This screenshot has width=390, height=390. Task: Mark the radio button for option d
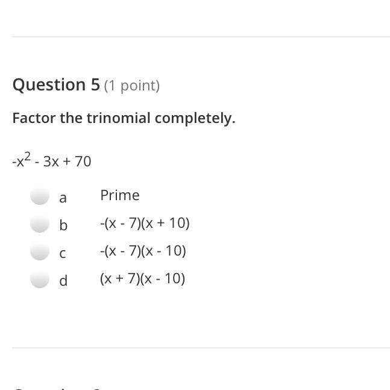[40, 279]
